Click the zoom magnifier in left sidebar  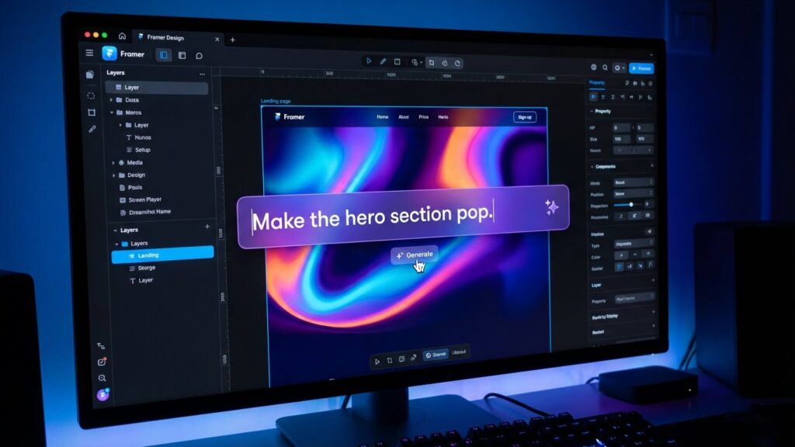click(102, 378)
